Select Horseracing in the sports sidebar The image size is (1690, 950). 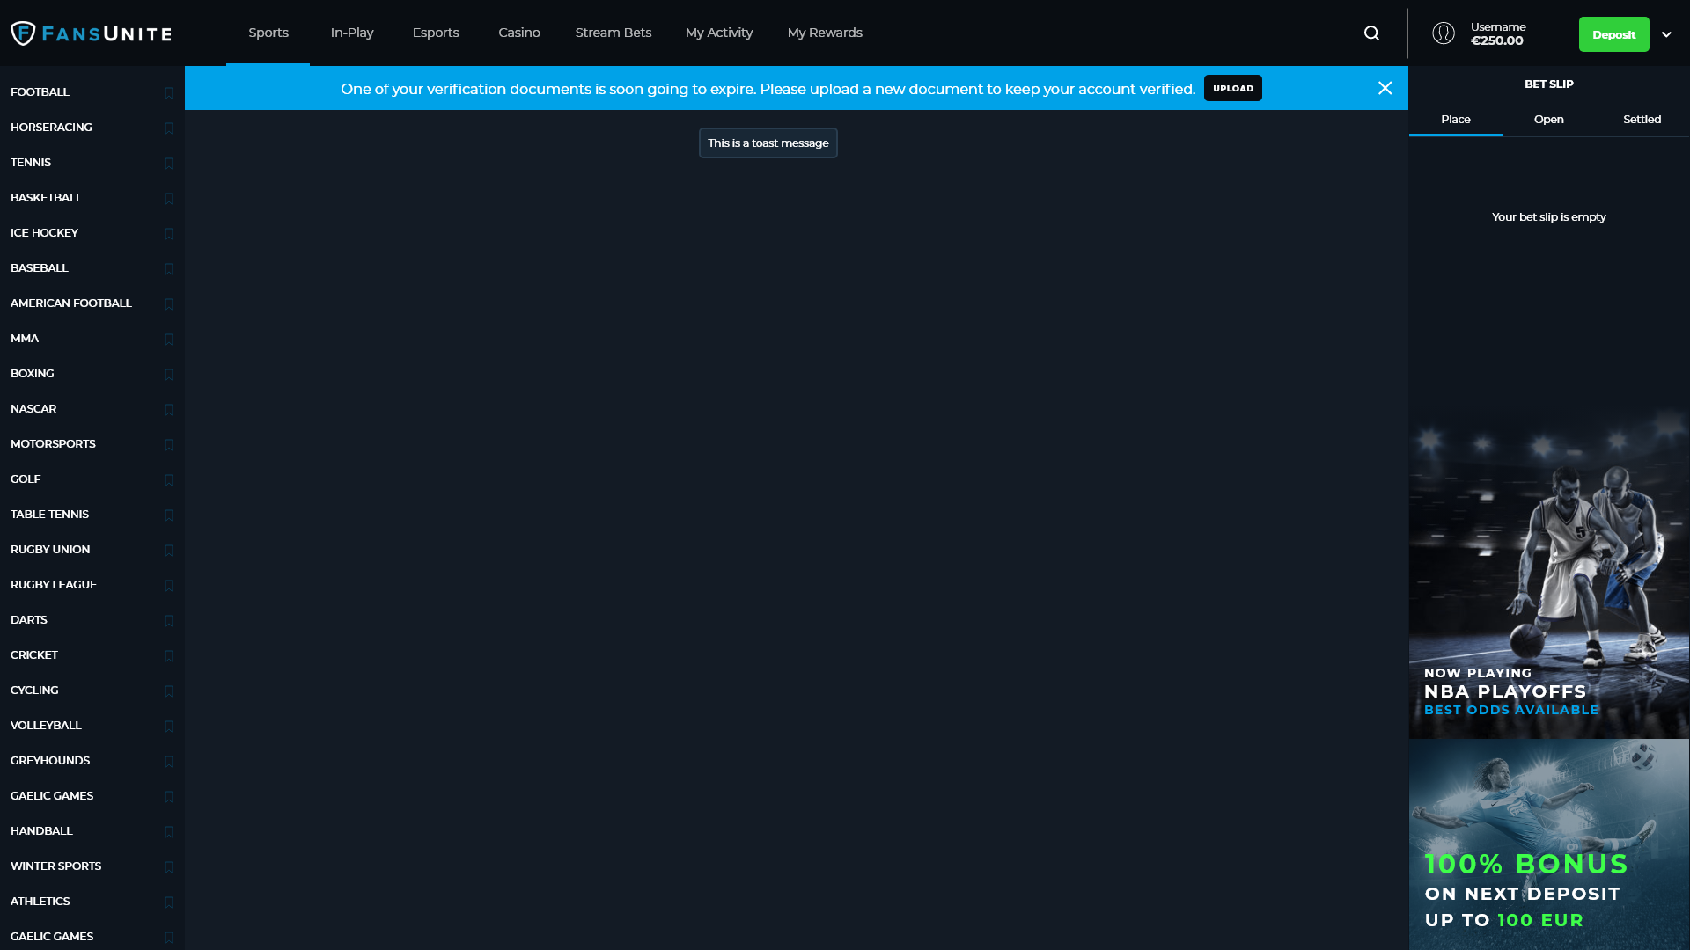tap(51, 128)
